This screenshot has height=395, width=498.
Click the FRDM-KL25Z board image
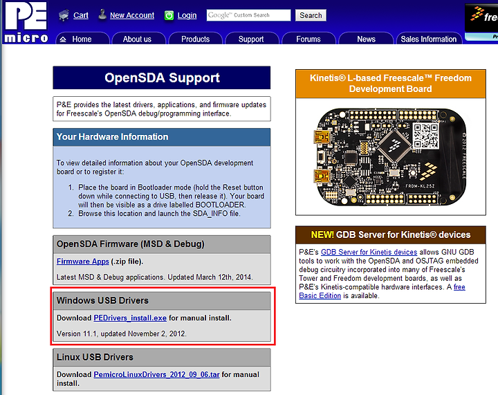(x=390, y=156)
